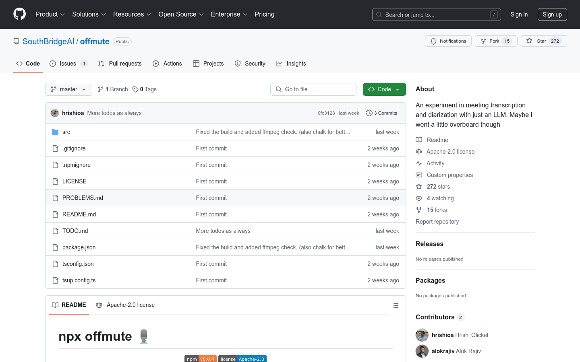
Task: Click hrishioa avatar in commit header
Action: click(55, 113)
